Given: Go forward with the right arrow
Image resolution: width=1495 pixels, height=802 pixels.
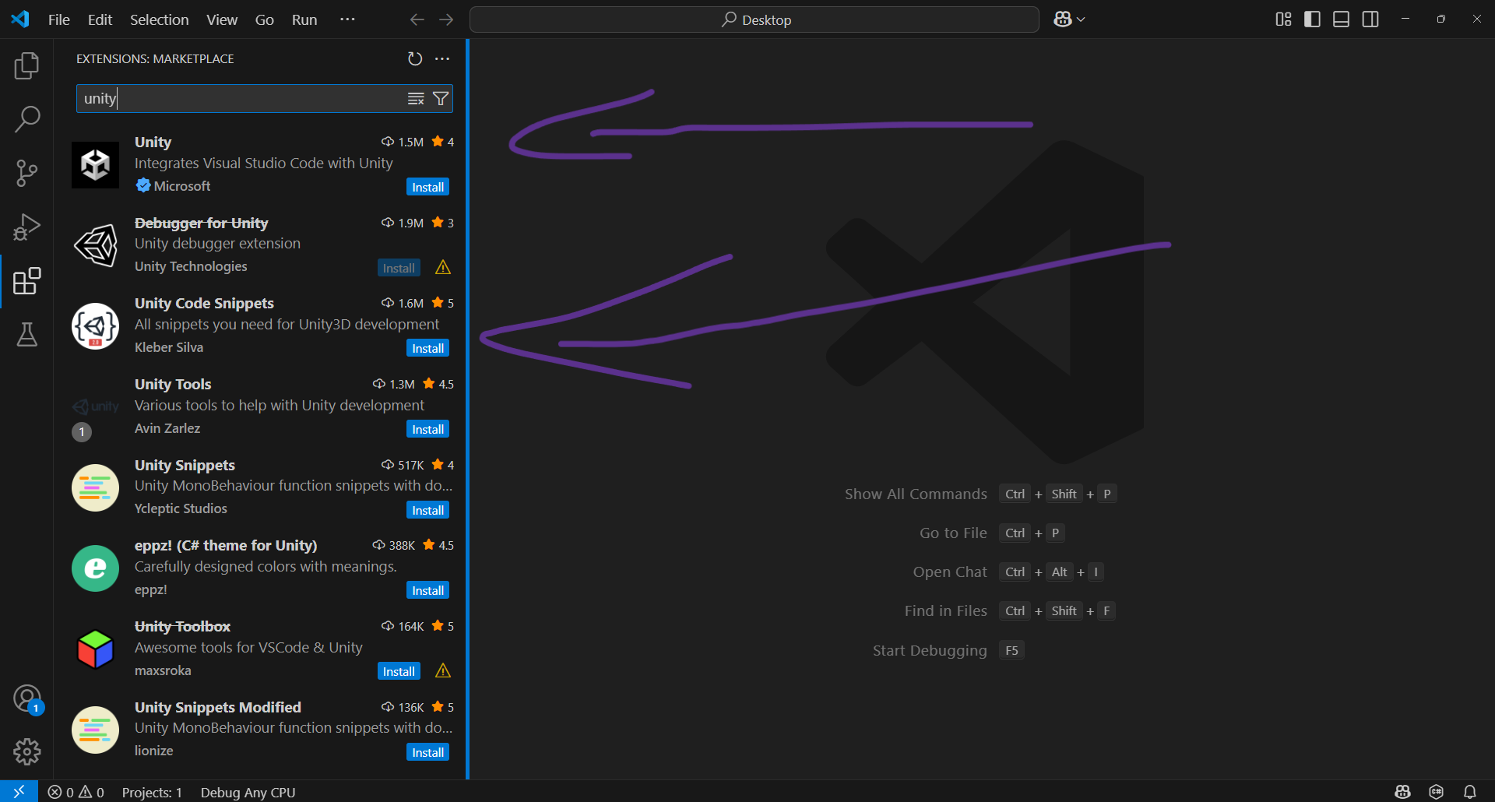Looking at the screenshot, I should [446, 19].
